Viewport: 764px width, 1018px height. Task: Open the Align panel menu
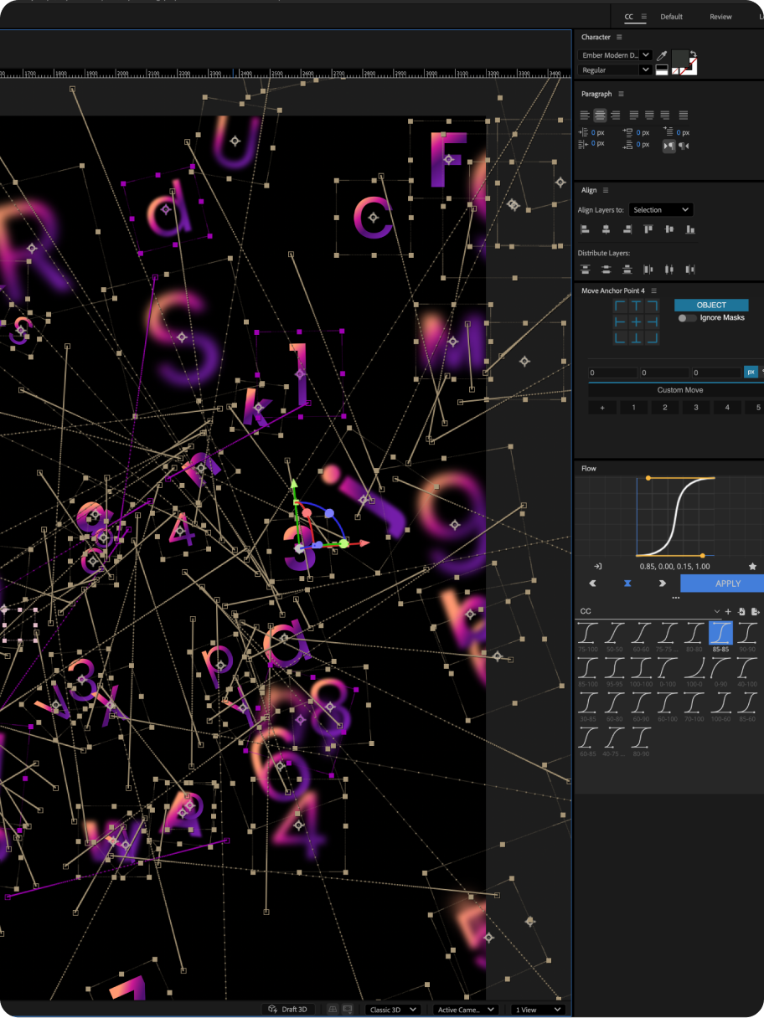coord(606,190)
